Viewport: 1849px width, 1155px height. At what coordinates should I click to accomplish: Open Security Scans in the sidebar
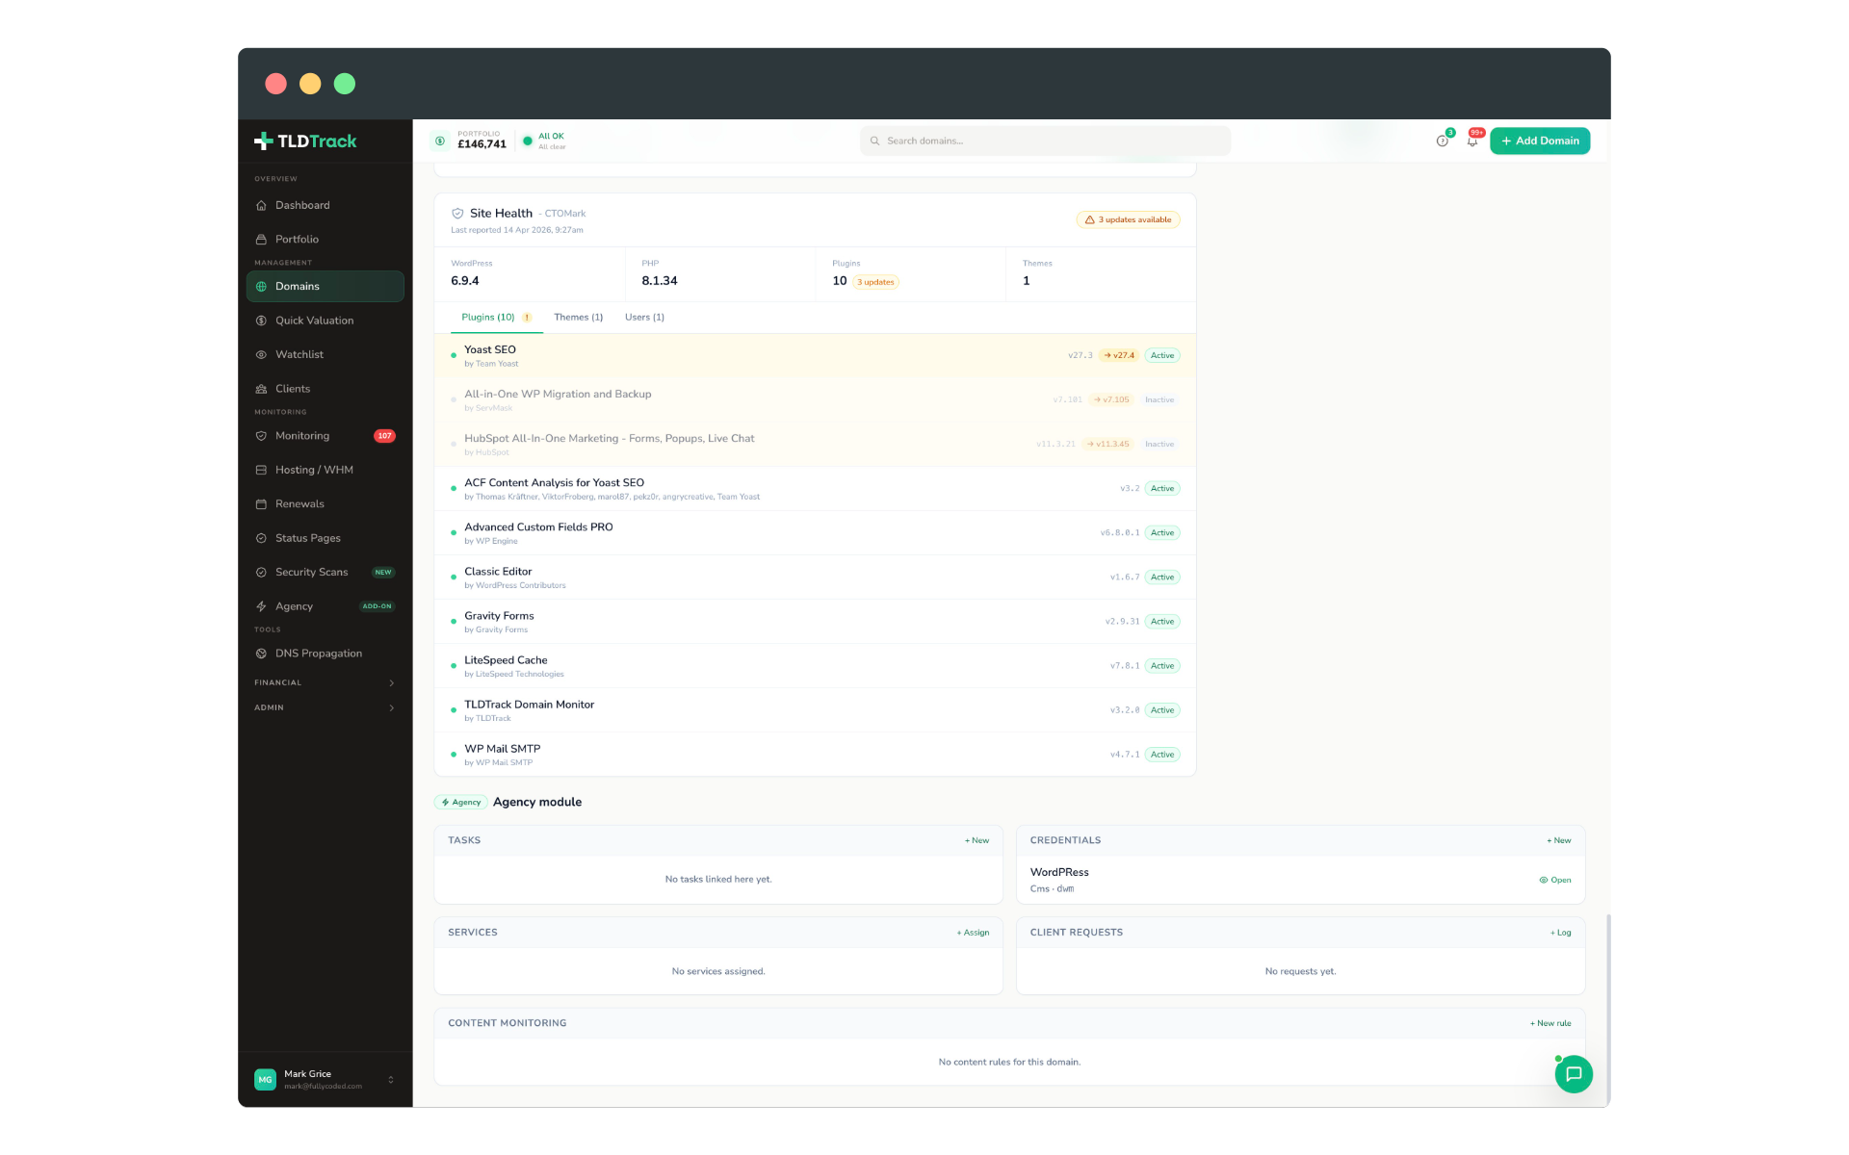coord(325,573)
